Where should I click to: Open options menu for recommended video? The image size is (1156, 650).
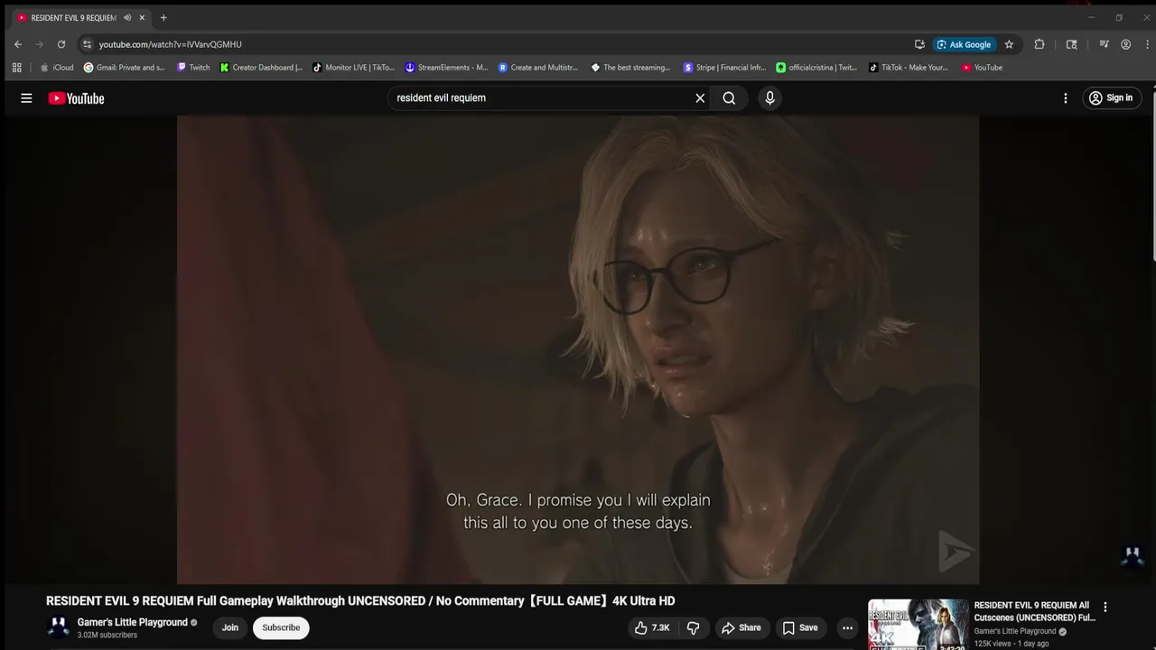pos(1105,608)
